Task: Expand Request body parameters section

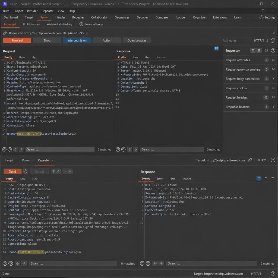Action: coord(273,78)
